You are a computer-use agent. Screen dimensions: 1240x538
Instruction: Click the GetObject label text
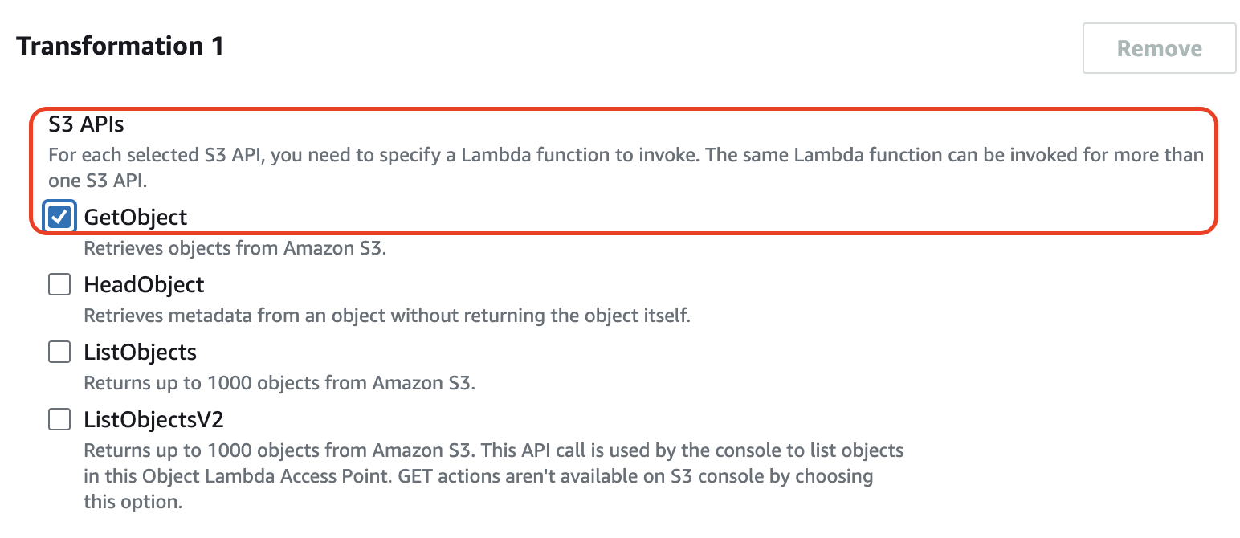coord(135,217)
